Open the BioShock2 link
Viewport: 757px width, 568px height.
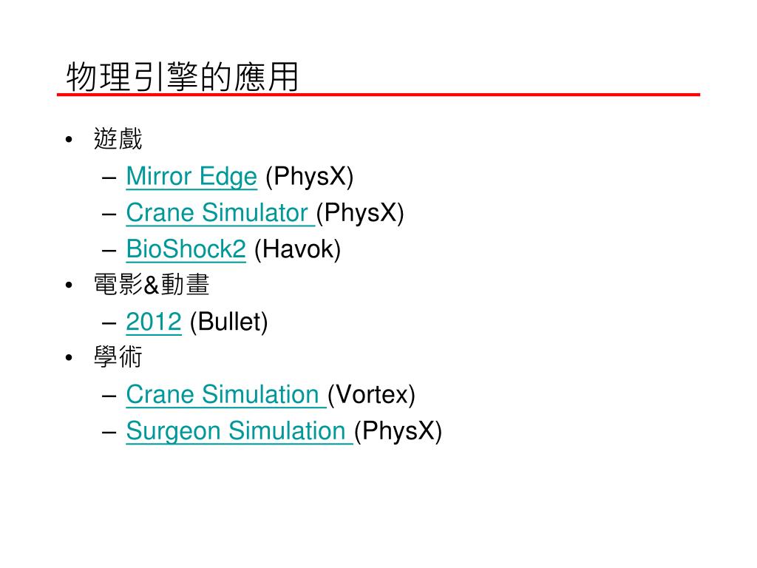(186, 250)
